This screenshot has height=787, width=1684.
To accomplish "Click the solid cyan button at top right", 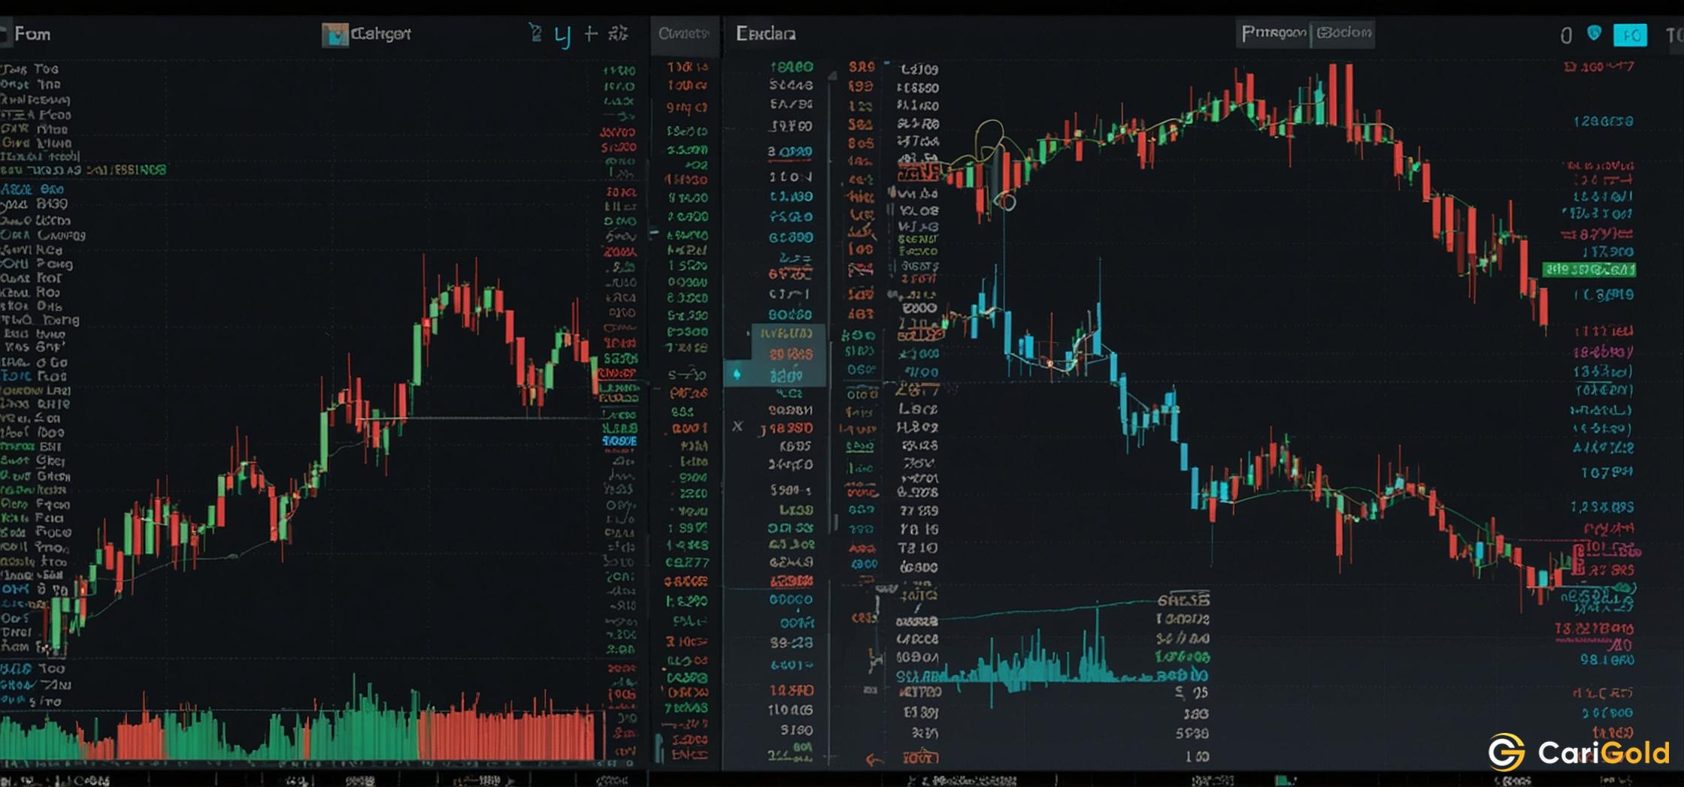I will pos(1630,35).
